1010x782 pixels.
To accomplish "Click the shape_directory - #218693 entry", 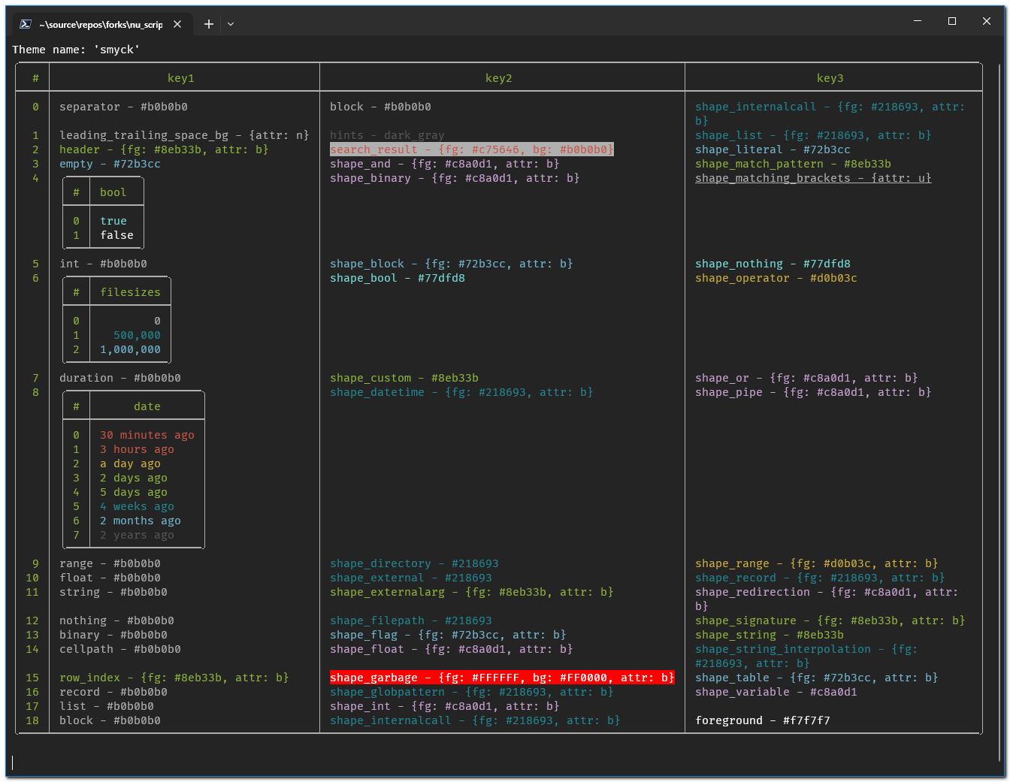I will click(414, 563).
